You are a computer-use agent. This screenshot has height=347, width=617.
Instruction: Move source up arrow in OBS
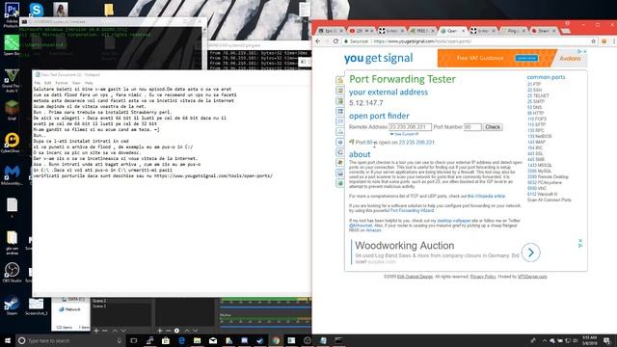coord(187,331)
